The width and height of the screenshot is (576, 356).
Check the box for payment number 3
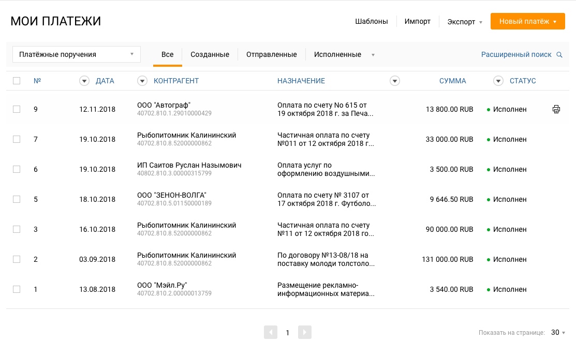pyautogui.click(x=17, y=229)
